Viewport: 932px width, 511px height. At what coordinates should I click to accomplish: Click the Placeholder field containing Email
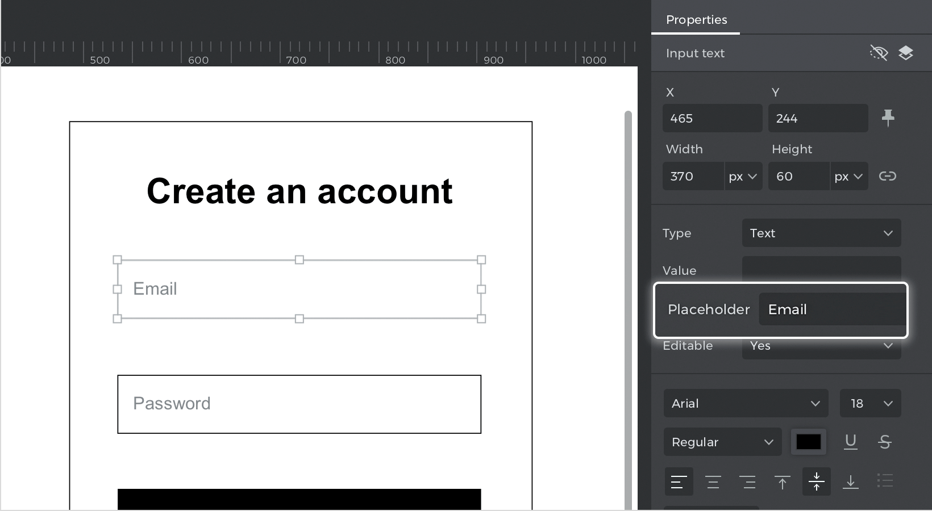832,309
